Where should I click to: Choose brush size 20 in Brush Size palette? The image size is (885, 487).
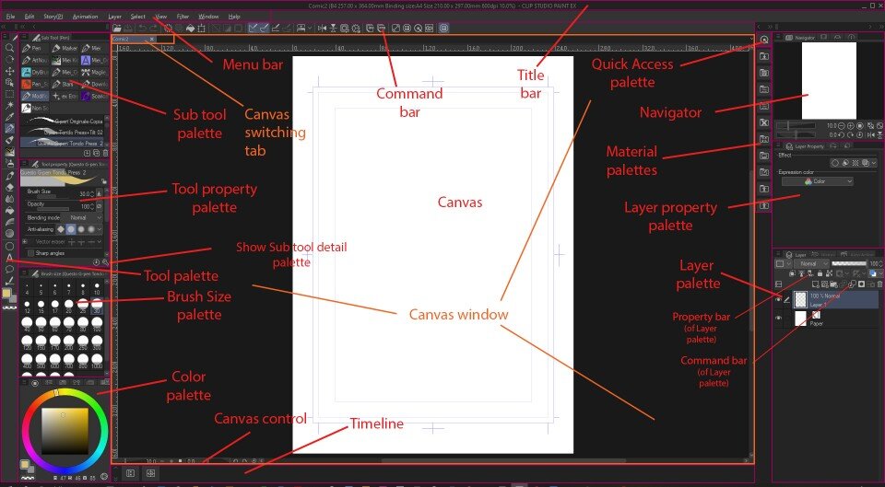point(68,307)
